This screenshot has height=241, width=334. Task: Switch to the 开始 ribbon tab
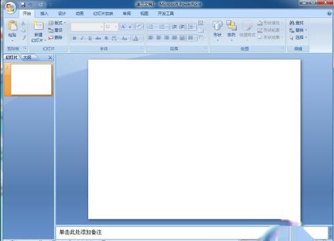27,13
